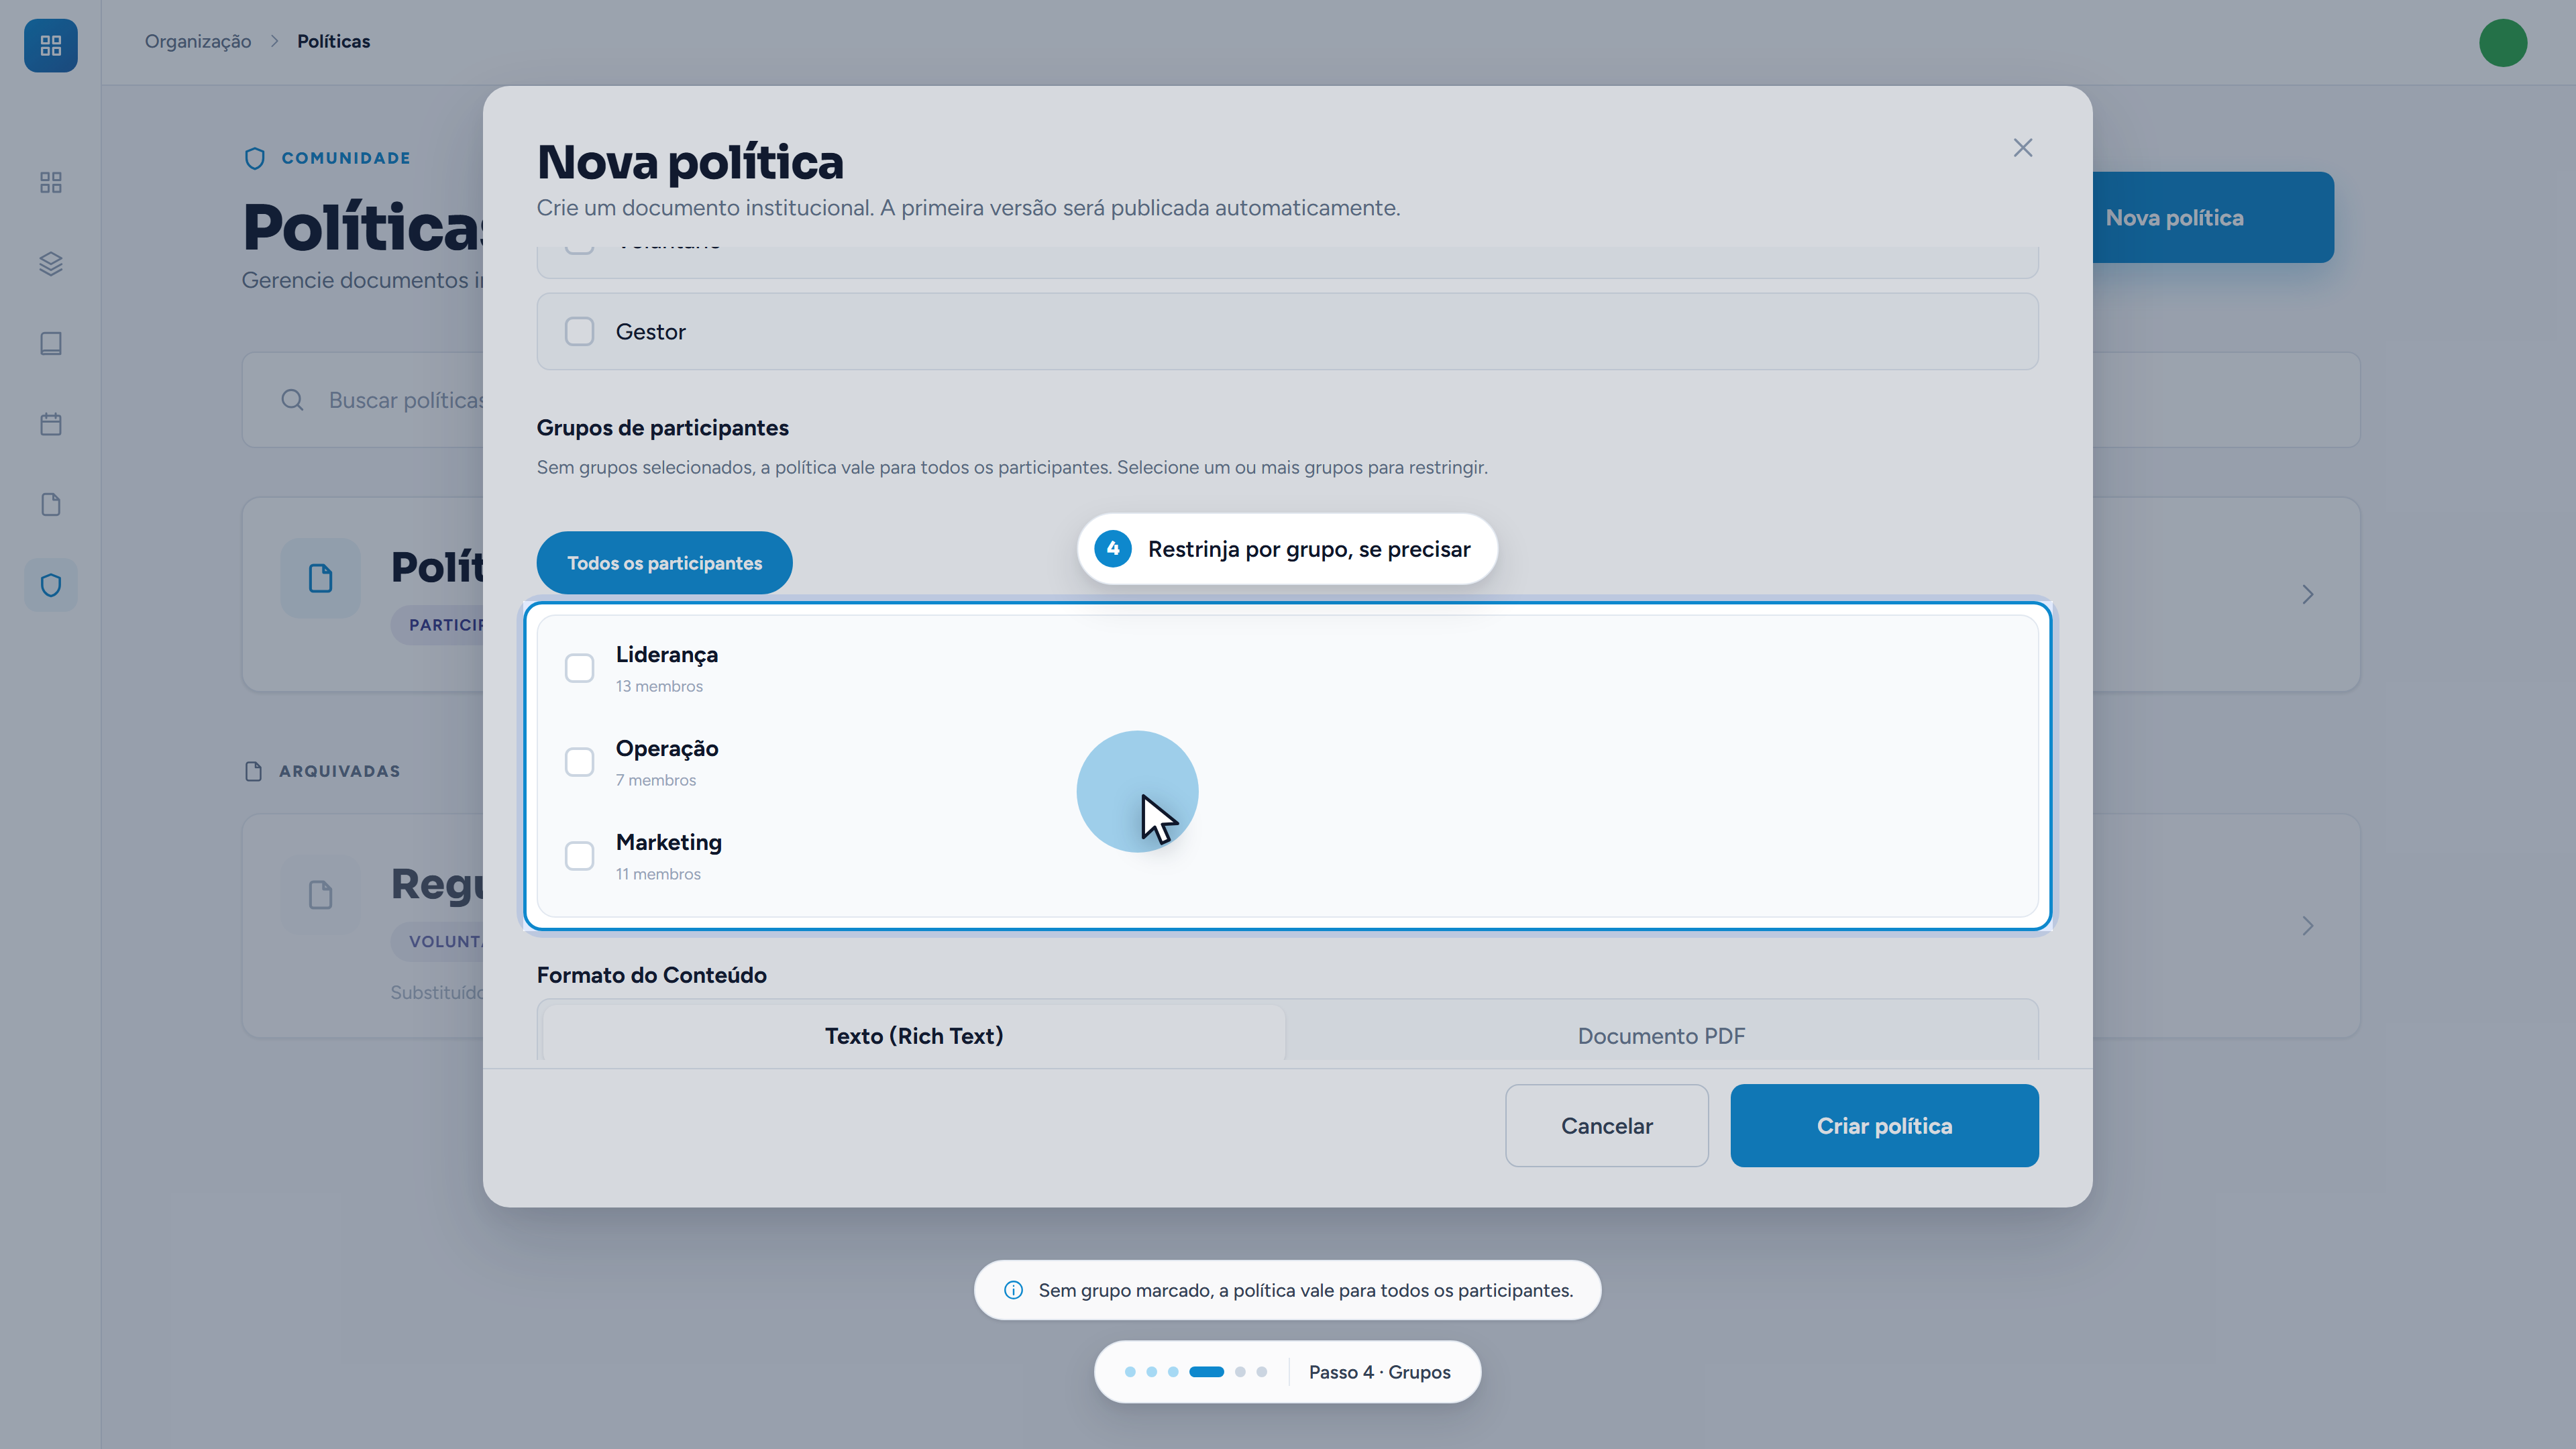Click the Liderança group name
The width and height of the screenshot is (2576, 1449).
pyautogui.click(x=666, y=654)
